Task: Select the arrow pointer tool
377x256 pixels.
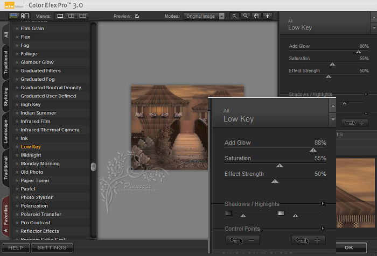Action: [x=235, y=16]
